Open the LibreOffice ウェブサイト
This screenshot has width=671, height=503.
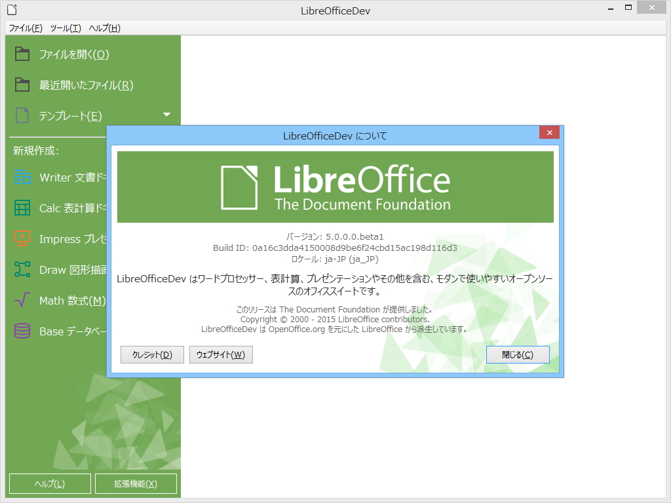point(221,354)
